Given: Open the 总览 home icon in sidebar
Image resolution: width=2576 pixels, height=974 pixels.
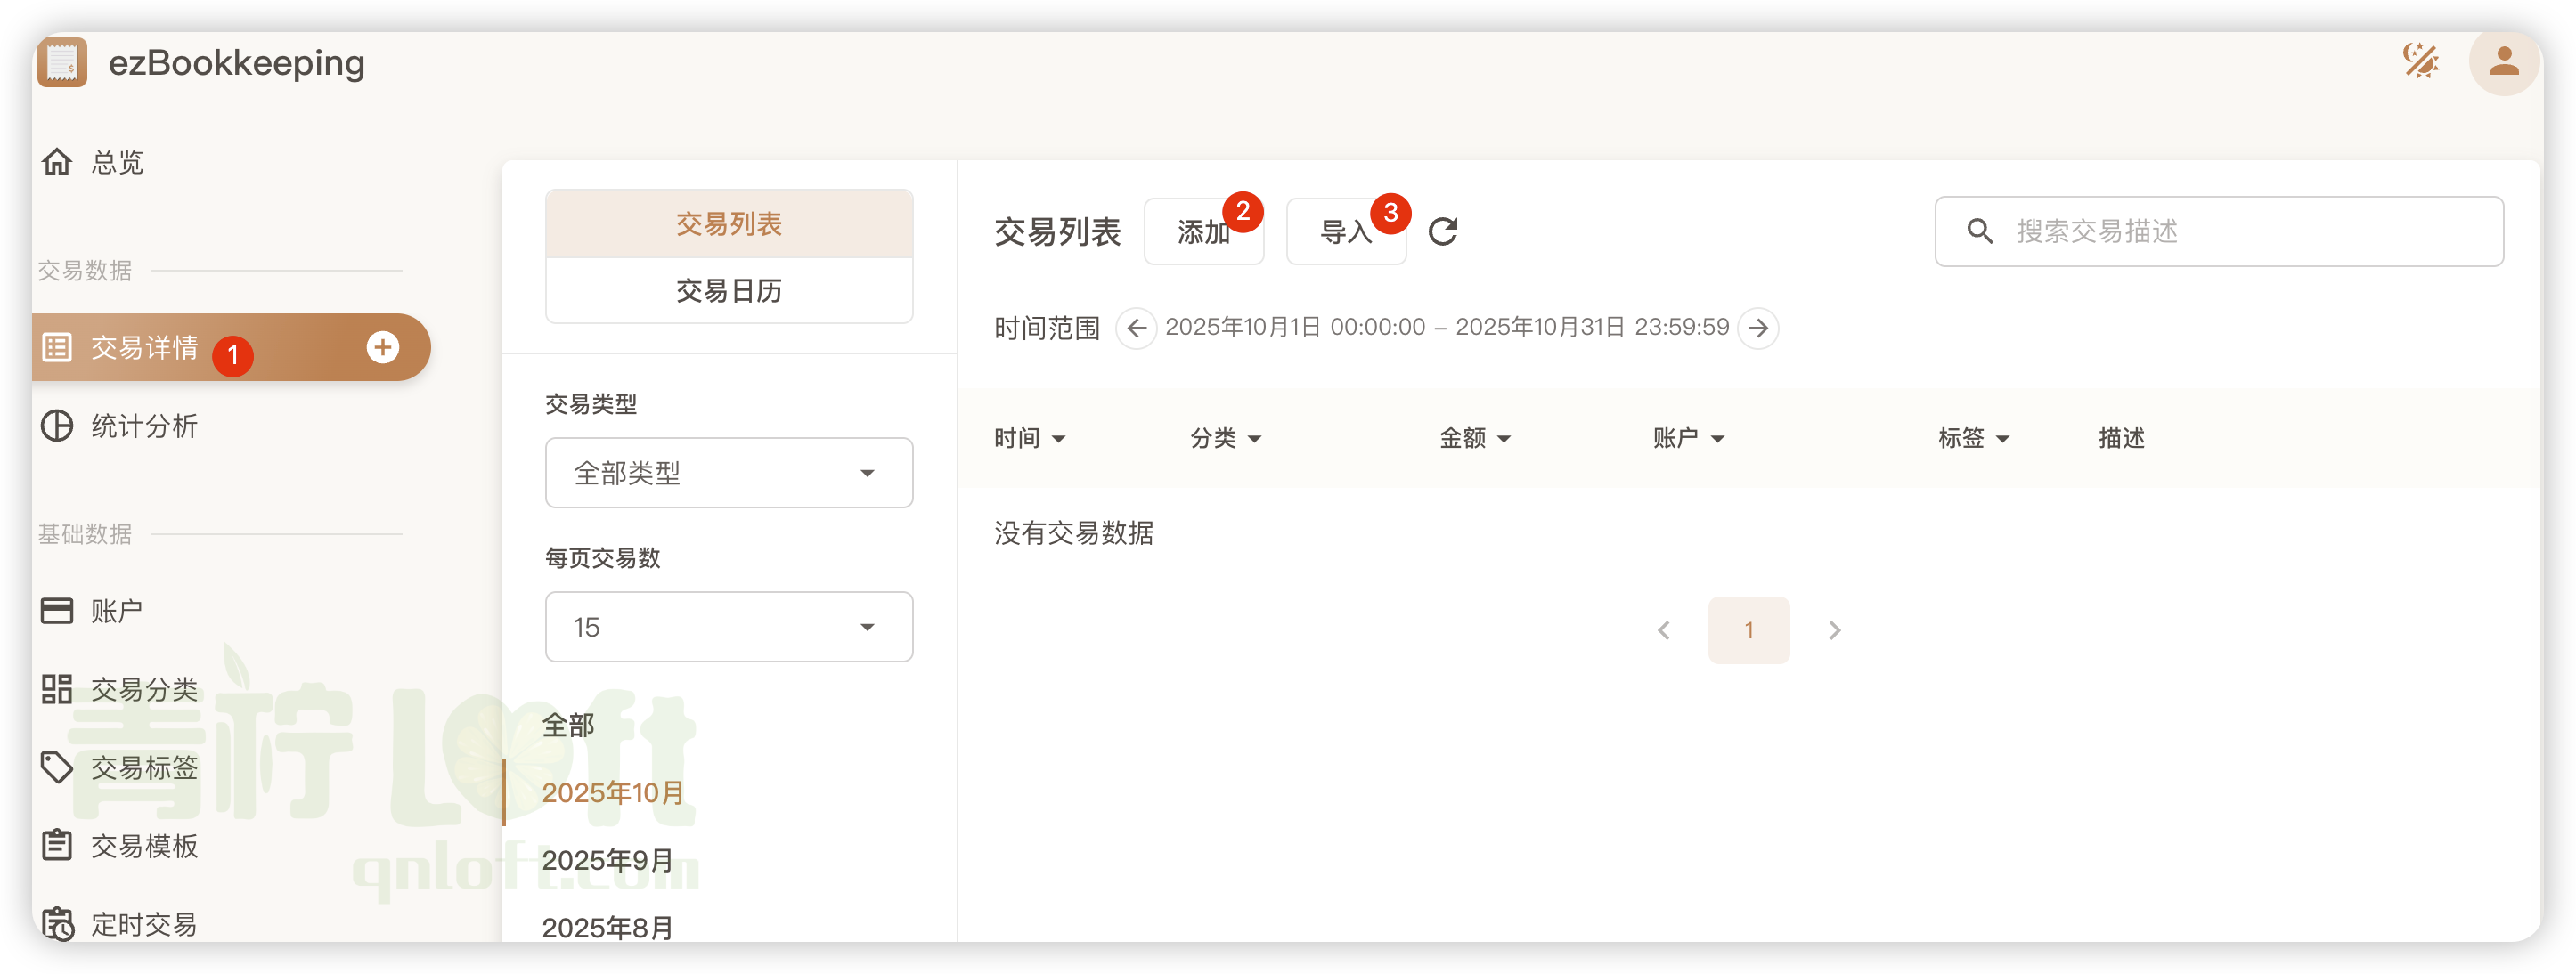Looking at the screenshot, I should (x=58, y=162).
